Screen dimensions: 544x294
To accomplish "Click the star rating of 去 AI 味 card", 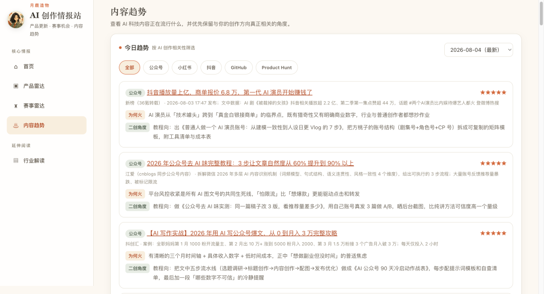I will [493, 163].
